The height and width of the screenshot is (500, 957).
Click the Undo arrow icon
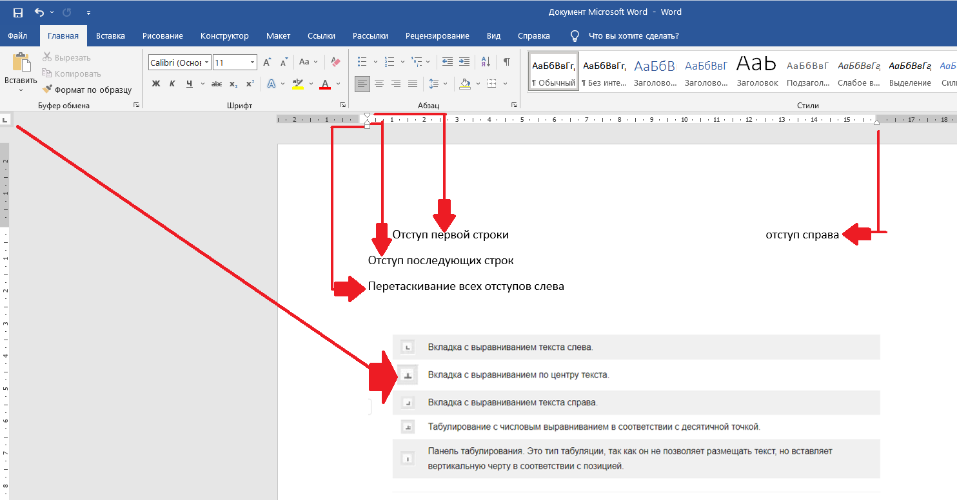click(39, 12)
